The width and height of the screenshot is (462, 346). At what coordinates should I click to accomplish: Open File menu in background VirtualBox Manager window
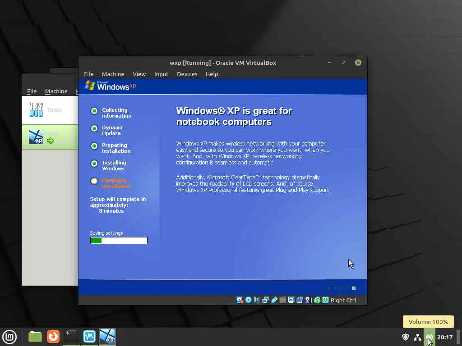32,91
